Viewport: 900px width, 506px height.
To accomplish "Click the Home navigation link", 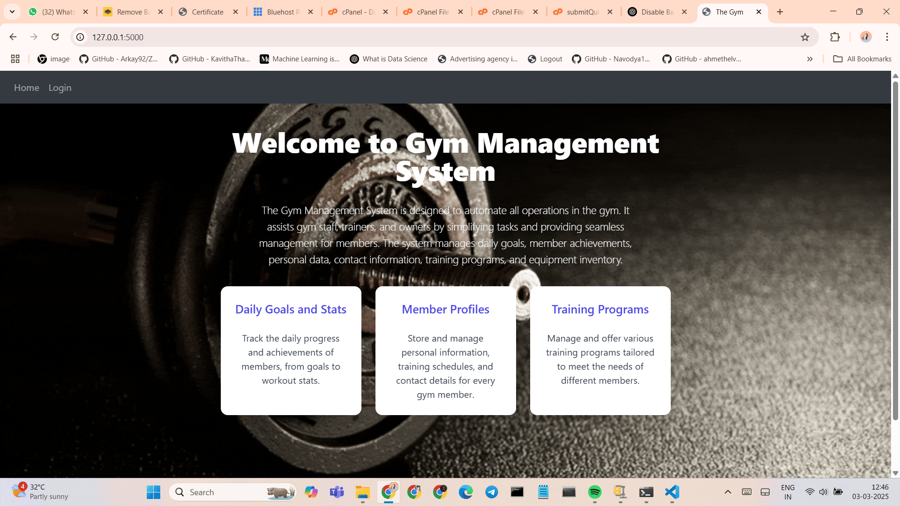I will click(27, 88).
